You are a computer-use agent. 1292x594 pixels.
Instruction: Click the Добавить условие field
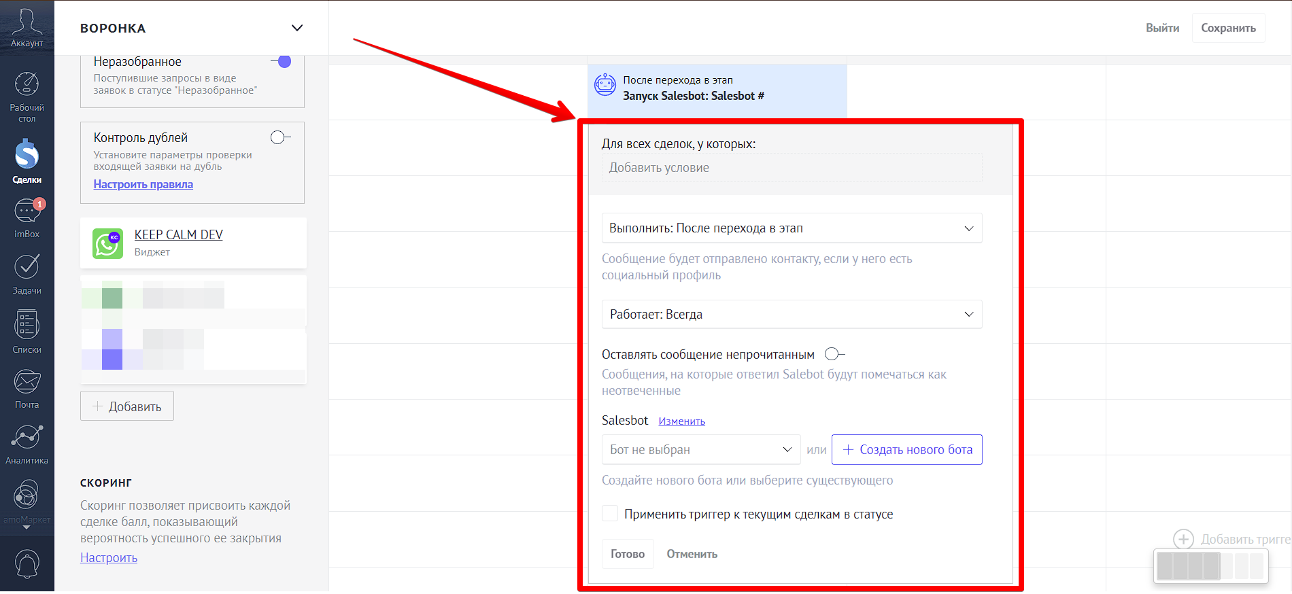tap(792, 167)
